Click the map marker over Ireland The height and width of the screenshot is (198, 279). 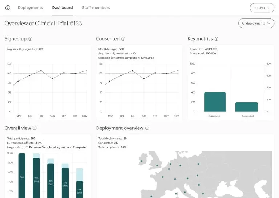(141, 161)
